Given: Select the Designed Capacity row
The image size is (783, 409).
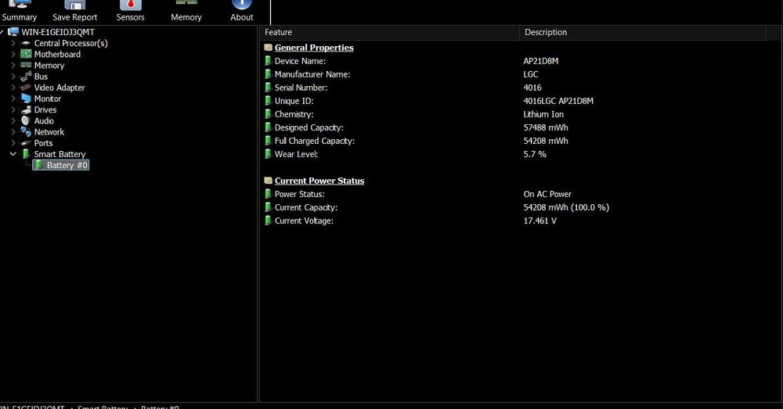Looking at the screenshot, I should tap(309, 127).
